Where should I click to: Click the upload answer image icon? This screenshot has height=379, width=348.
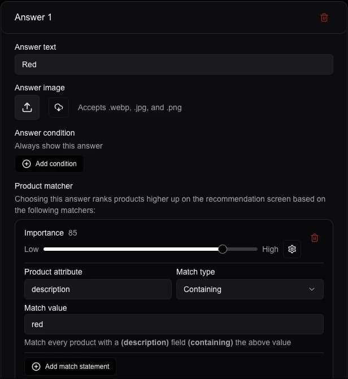[27, 107]
